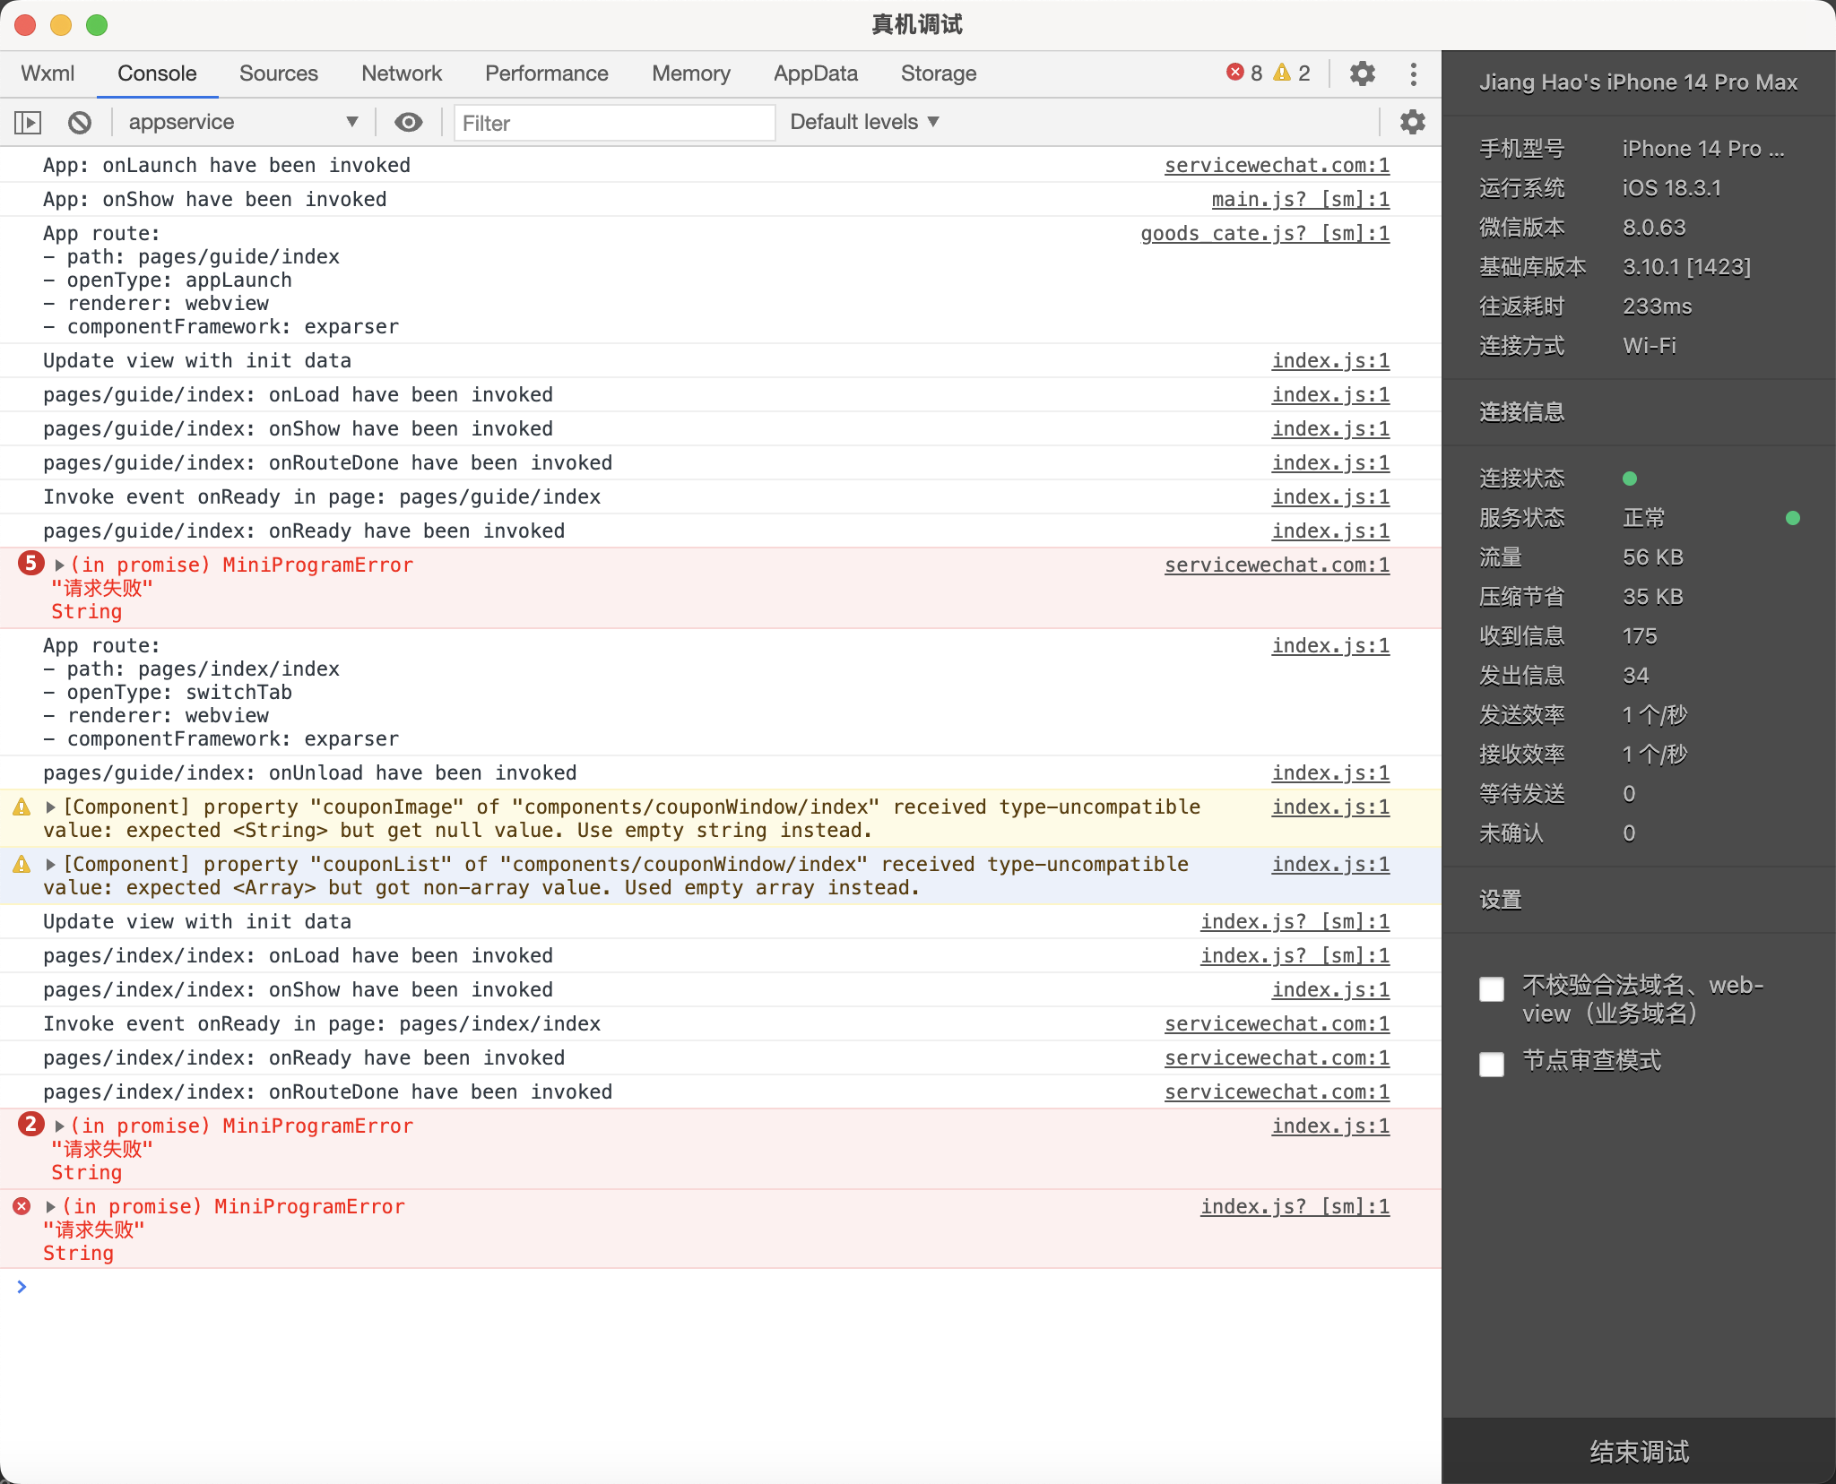The height and width of the screenshot is (1484, 1836).
Task: Open index.js:1 link for couponImage warning
Action: [1330, 807]
